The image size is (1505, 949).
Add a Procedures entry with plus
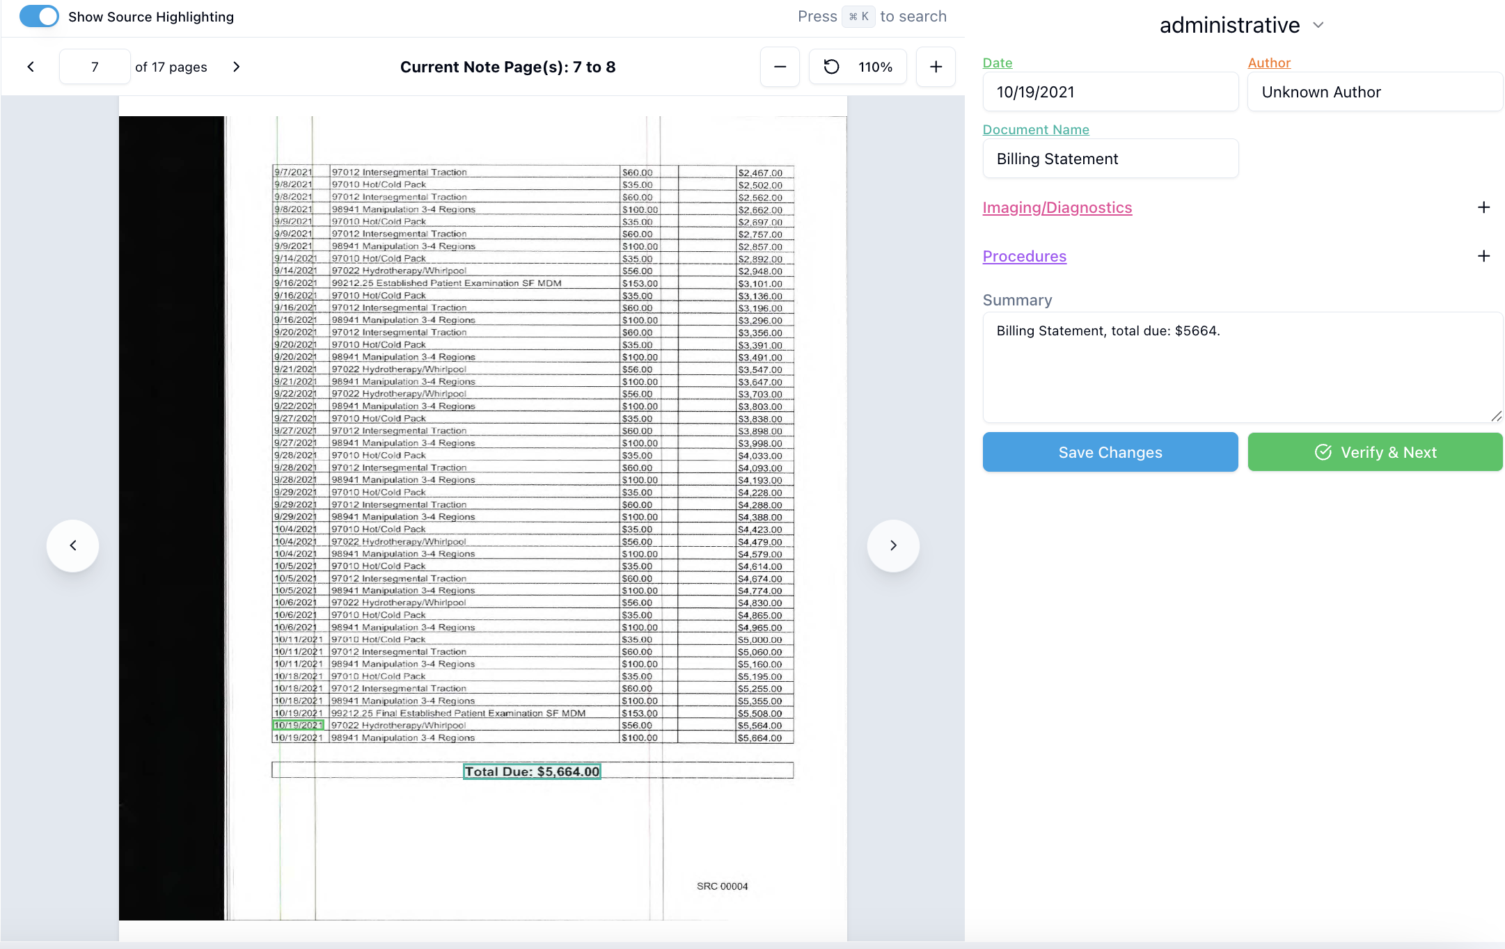click(x=1483, y=256)
